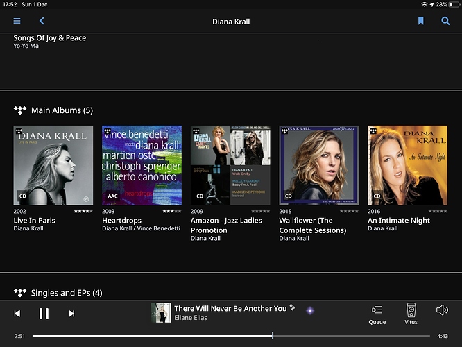The image size is (462, 347).
Task: Open now-playing album art thumbnail
Action: [x=161, y=313]
